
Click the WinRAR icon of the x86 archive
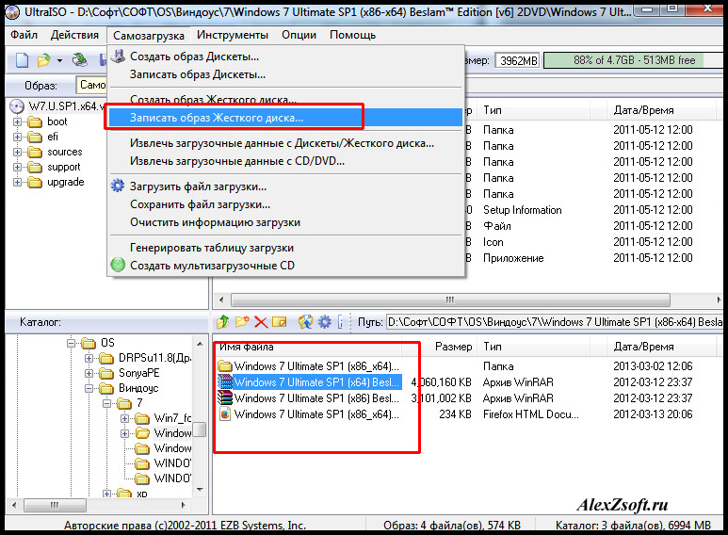tap(225, 398)
